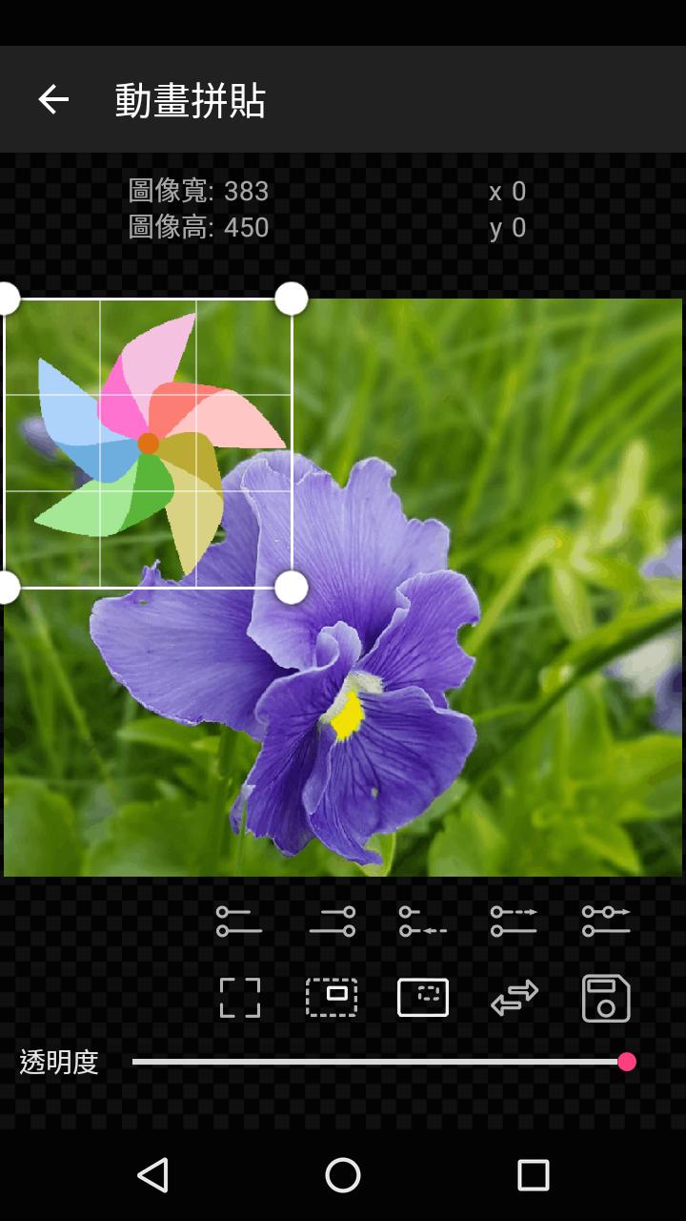
Task: Tap the 圖像寬: 383 value
Action: tap(198, 192)
